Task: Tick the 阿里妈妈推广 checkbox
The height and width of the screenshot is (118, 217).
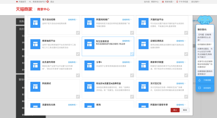Action: coord(132,33)
